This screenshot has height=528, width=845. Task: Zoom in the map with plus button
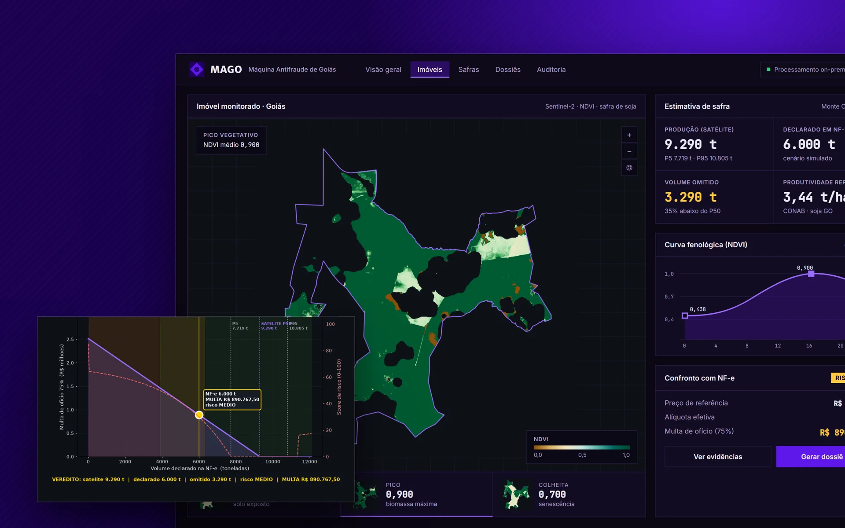coord(629,135)
